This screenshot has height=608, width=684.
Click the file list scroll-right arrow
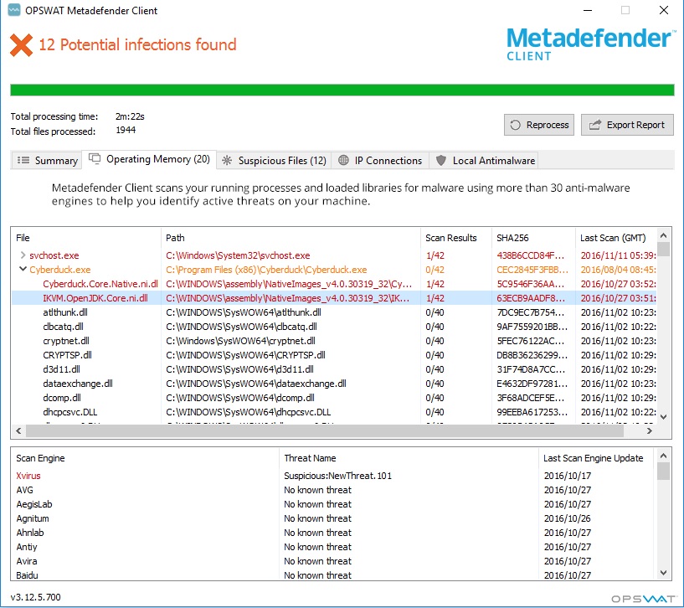click(649, 430)
